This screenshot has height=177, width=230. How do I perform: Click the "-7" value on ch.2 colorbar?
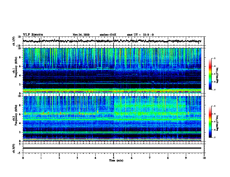pos(214,138)
